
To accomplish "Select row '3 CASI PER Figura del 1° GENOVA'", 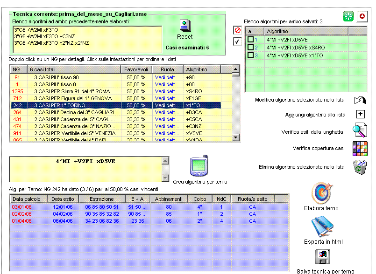I will [115, 98].
